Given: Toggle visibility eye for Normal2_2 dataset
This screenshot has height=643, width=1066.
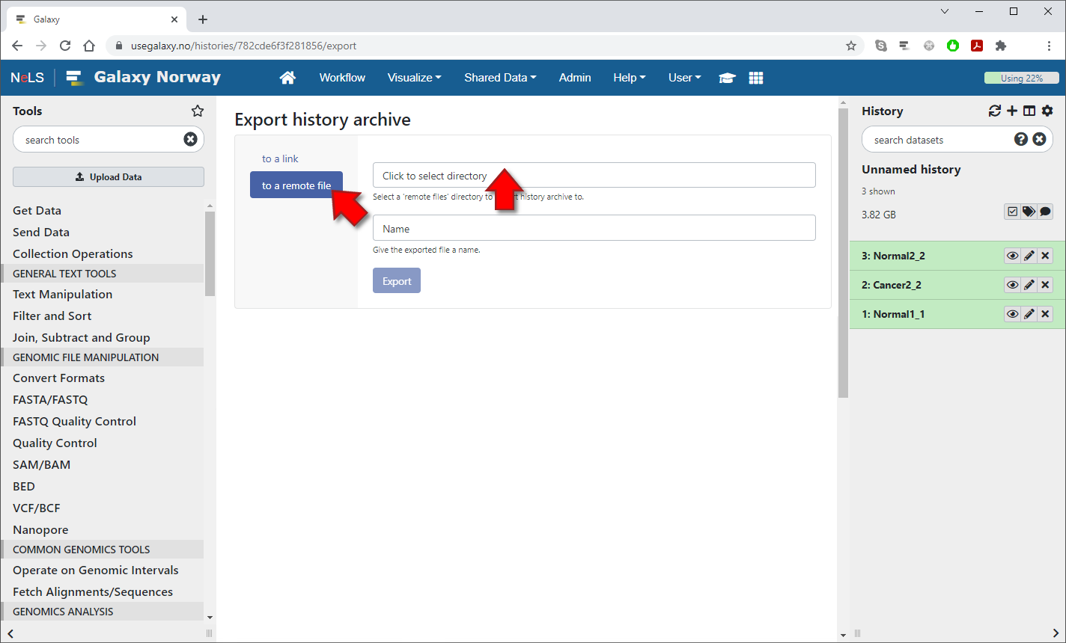Looking at the screenshot, I should click(1012, 256).
